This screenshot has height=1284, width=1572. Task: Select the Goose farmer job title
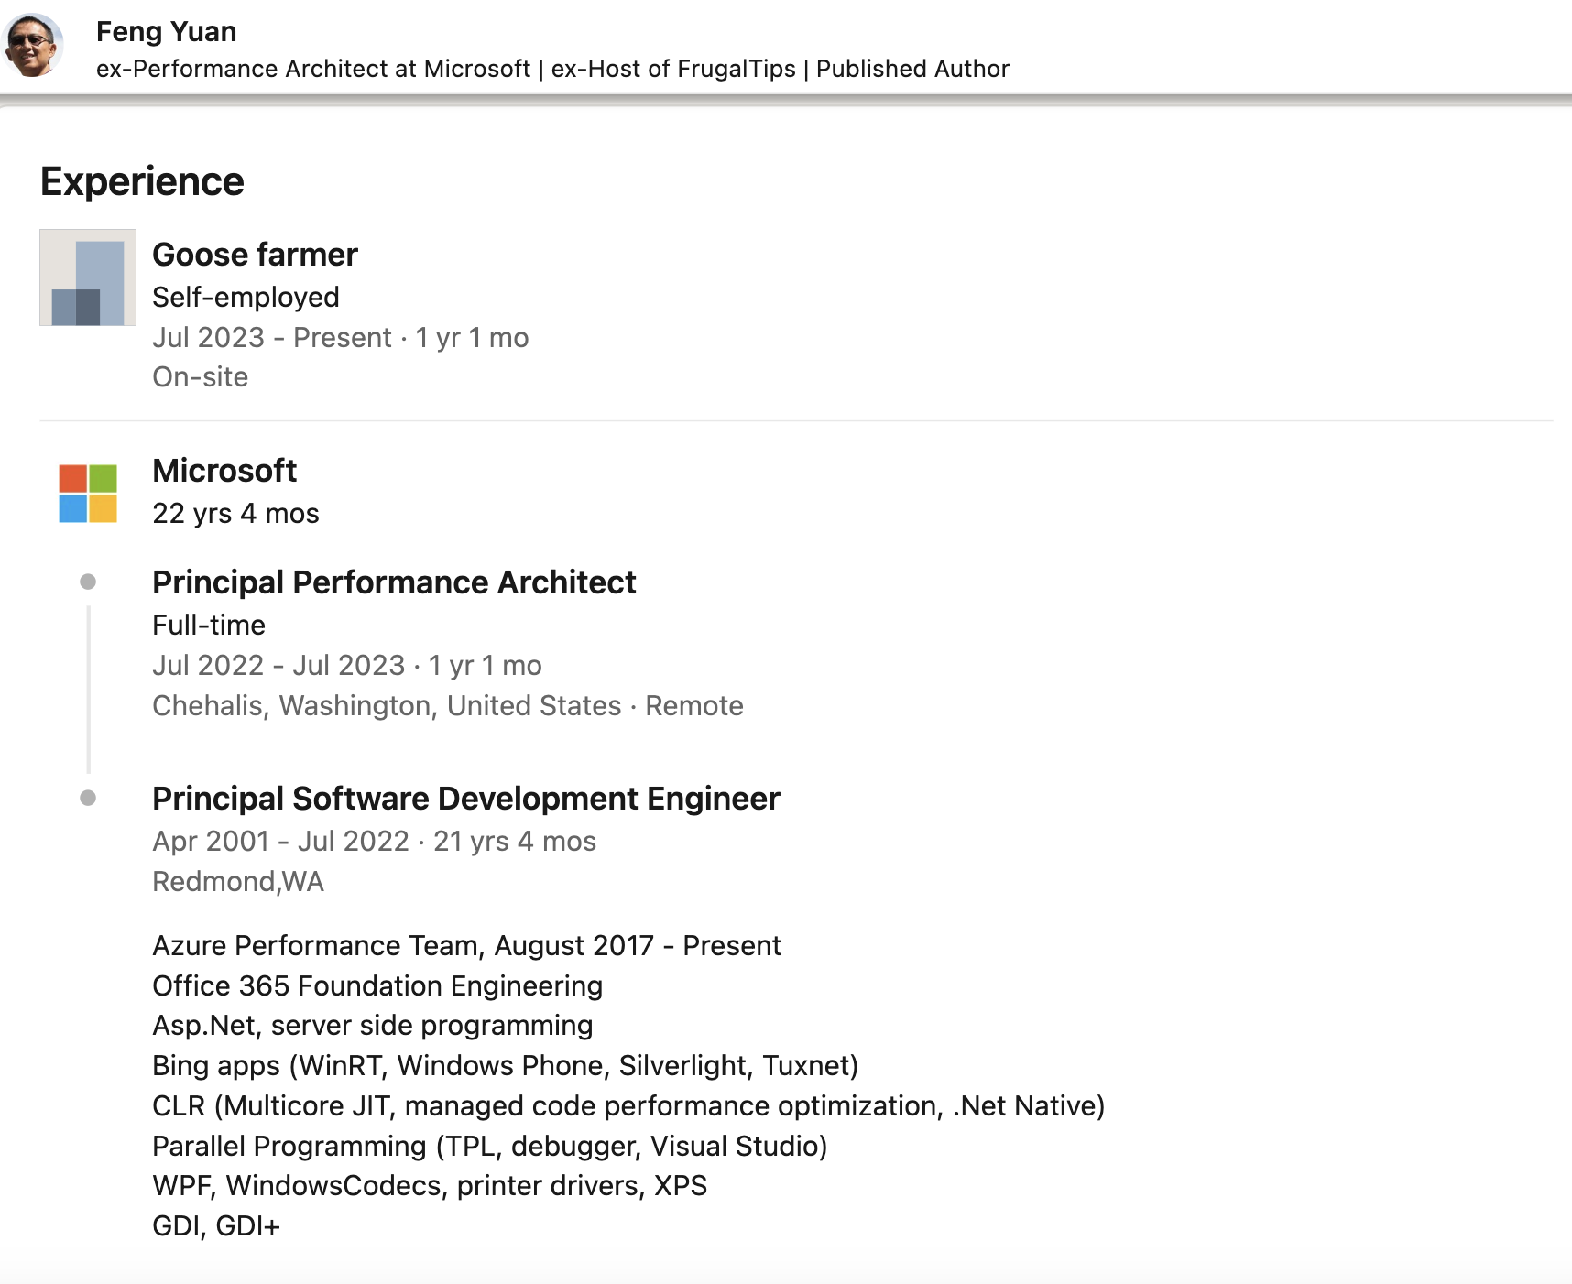[x=255, y=255]
